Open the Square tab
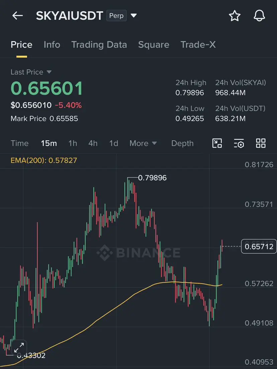 [154, 45]
